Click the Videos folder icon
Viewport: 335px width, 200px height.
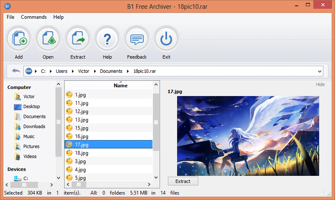[x=18, y=156]
